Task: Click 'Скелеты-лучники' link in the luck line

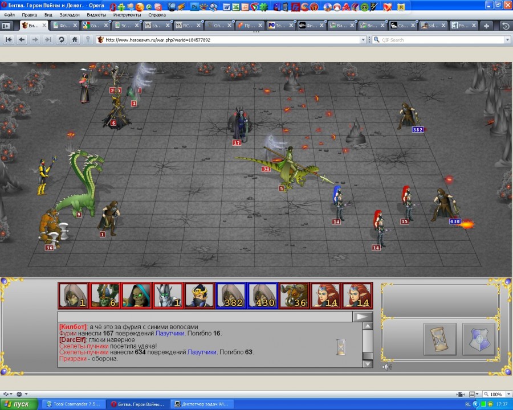Action: 84,346
